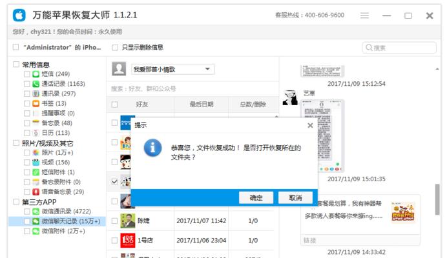The image size is (447, 258).
Task: Click the 通讯录 (297) contacts icon
Action: (x=36, y=94)
